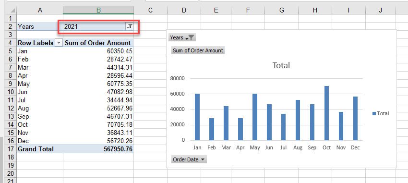This screenshot has width=408, height=183.
Task: Select the Jan row label cell
Action: pos(40,51)
